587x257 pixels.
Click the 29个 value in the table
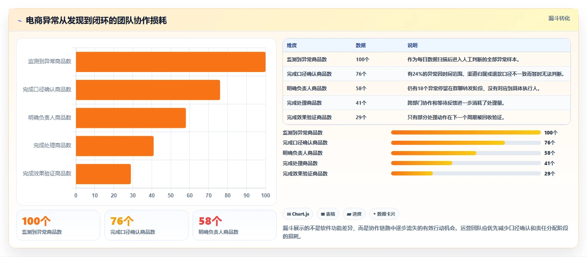(x=361, y=118)
